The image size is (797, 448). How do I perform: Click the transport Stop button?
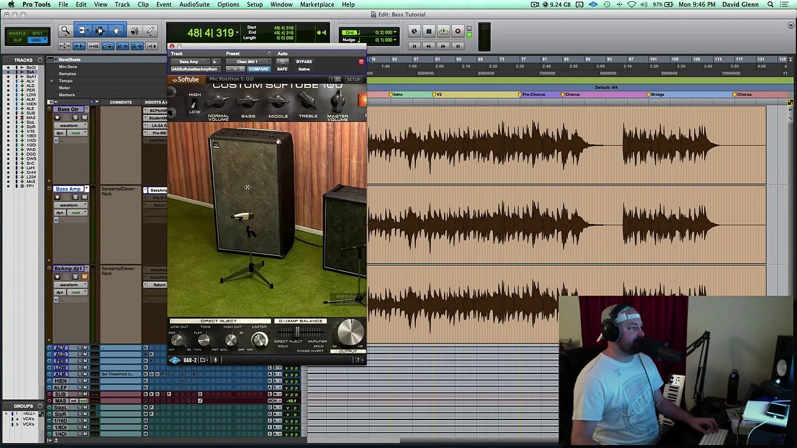pos(428,31)
